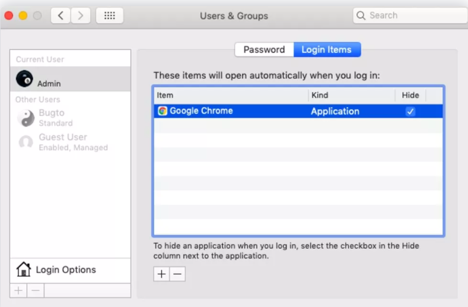Focus the Search field
This screenshot has height=307, width=468.
(410, 15)
